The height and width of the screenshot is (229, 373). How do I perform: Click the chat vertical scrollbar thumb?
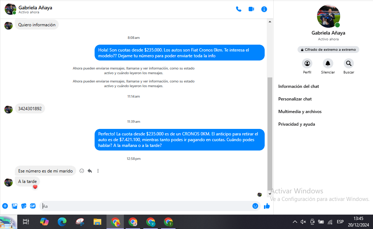(270, 134)
